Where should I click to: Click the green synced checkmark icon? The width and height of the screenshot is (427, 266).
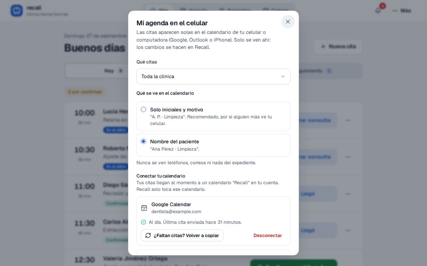(x=143, y=222)
